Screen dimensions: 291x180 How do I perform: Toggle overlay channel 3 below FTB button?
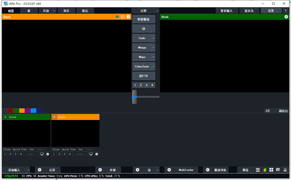146,85
